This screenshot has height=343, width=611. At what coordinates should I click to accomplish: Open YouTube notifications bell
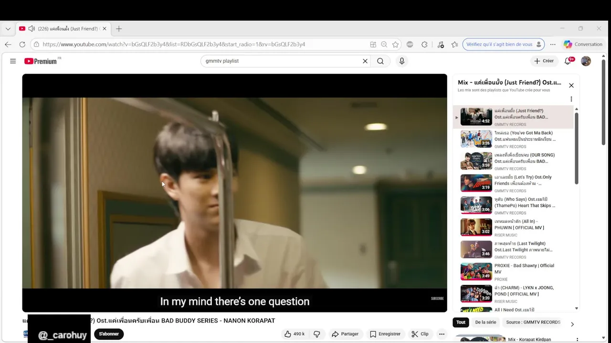[568, 61]
